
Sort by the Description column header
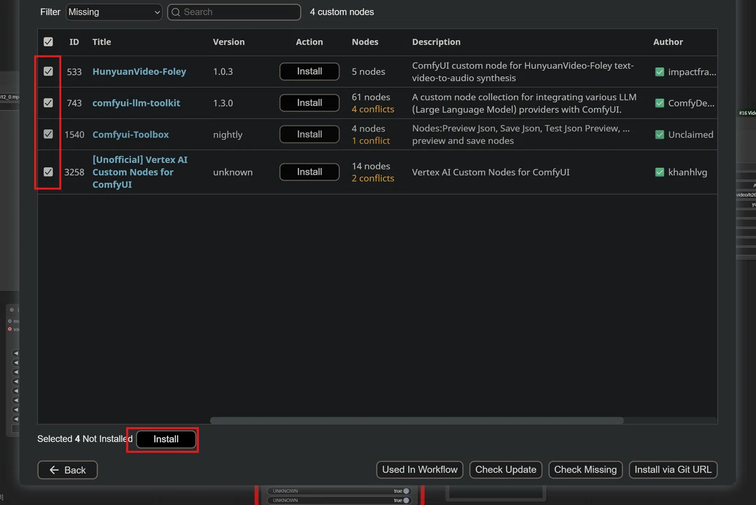436,42
